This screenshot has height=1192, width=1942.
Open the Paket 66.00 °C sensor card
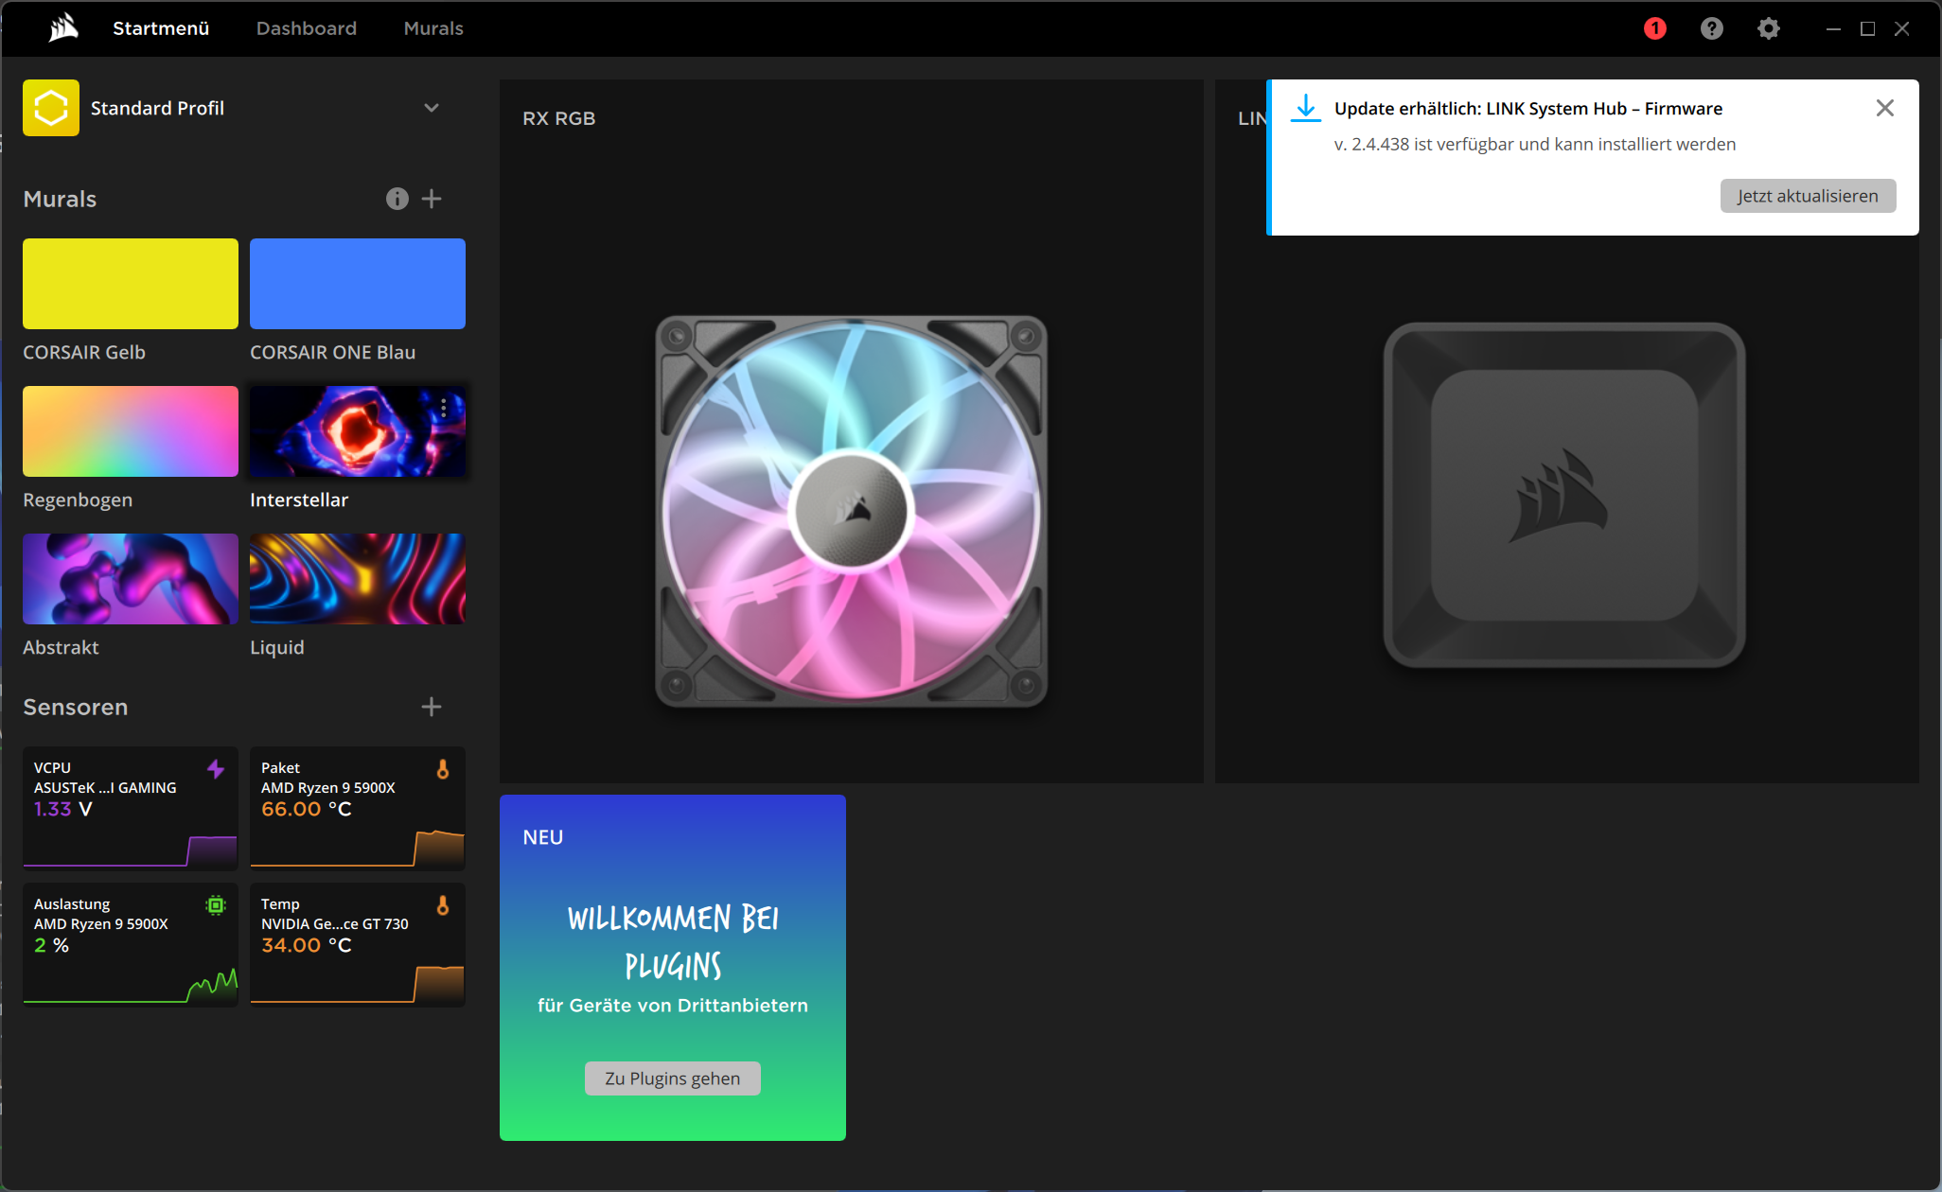tap(358, 808)
